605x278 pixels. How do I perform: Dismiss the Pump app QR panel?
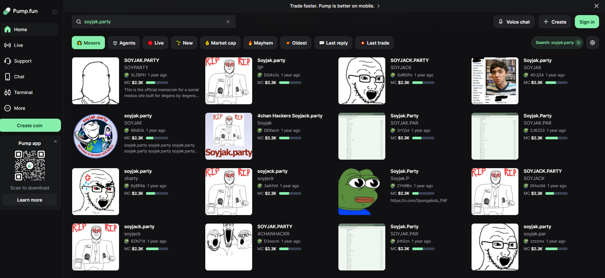[x=55, y=141]
